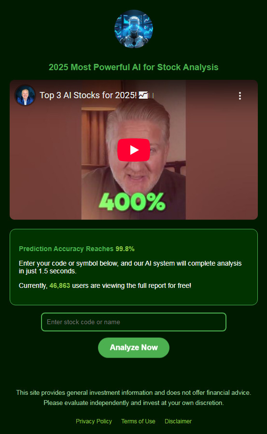Click the "2025 Most Powerful AI" heading

(x=134, y=67)
